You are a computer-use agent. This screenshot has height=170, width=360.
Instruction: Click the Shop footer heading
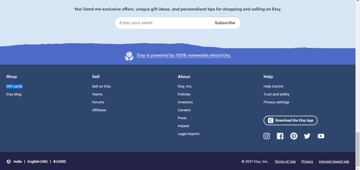pyautogui.click(x=12, y=77)
